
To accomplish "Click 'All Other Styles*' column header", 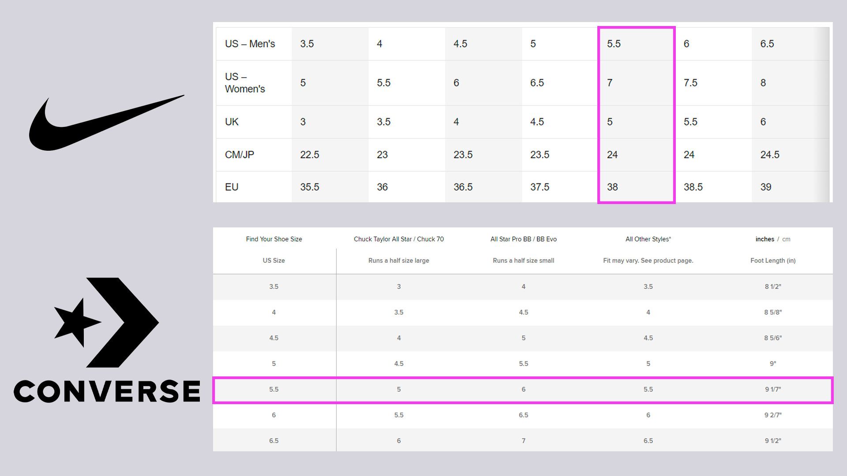I will click(648, 239).
